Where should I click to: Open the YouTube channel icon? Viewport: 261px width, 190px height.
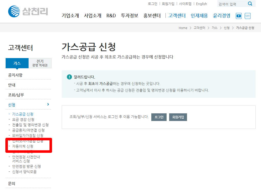tap(238, 16)
